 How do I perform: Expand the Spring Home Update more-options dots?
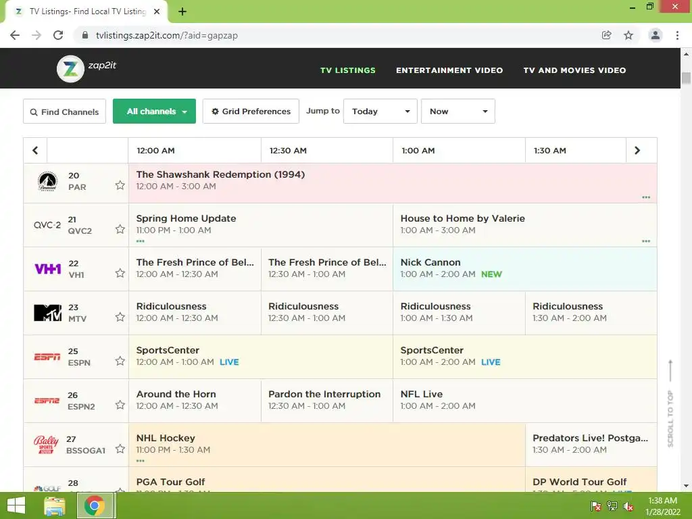141,241
